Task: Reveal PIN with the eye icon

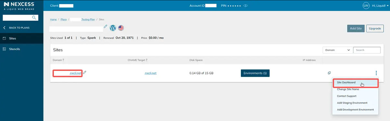Action: point(246,6)
